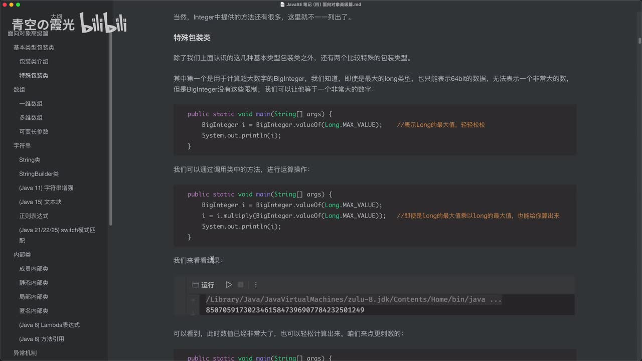This screenshot has height=361, width=642.
Task: Select 局部内部类 outline entry
Action: 34,297
